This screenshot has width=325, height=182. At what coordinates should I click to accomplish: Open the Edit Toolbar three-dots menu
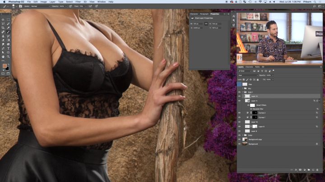[3, 61]
